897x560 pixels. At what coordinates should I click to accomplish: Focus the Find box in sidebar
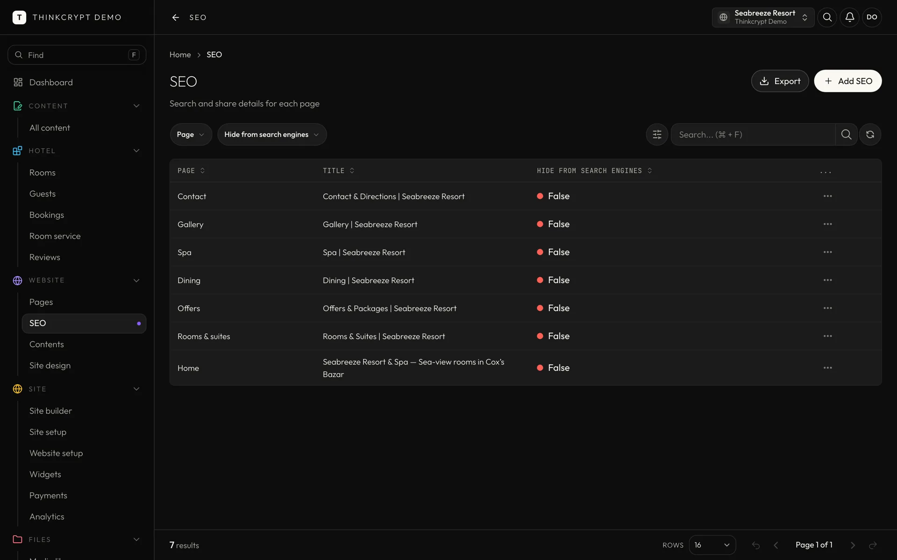(x=77, y=55)
